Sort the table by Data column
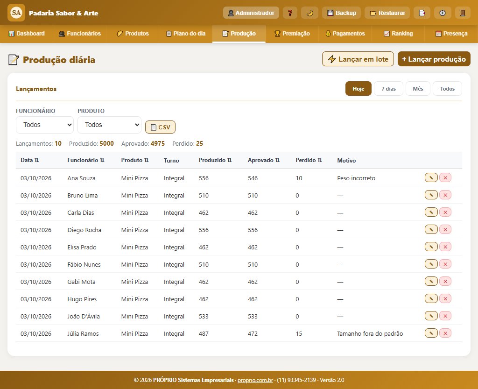The height and width of the screenshot is (389, 478). [29, 160]
